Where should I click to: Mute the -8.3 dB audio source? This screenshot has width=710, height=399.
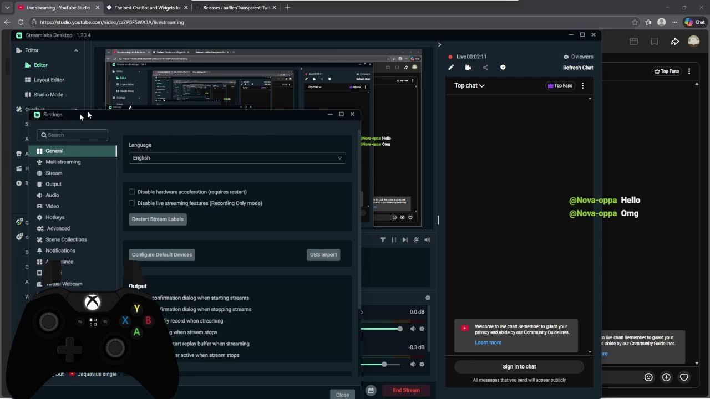pos(413,365)
